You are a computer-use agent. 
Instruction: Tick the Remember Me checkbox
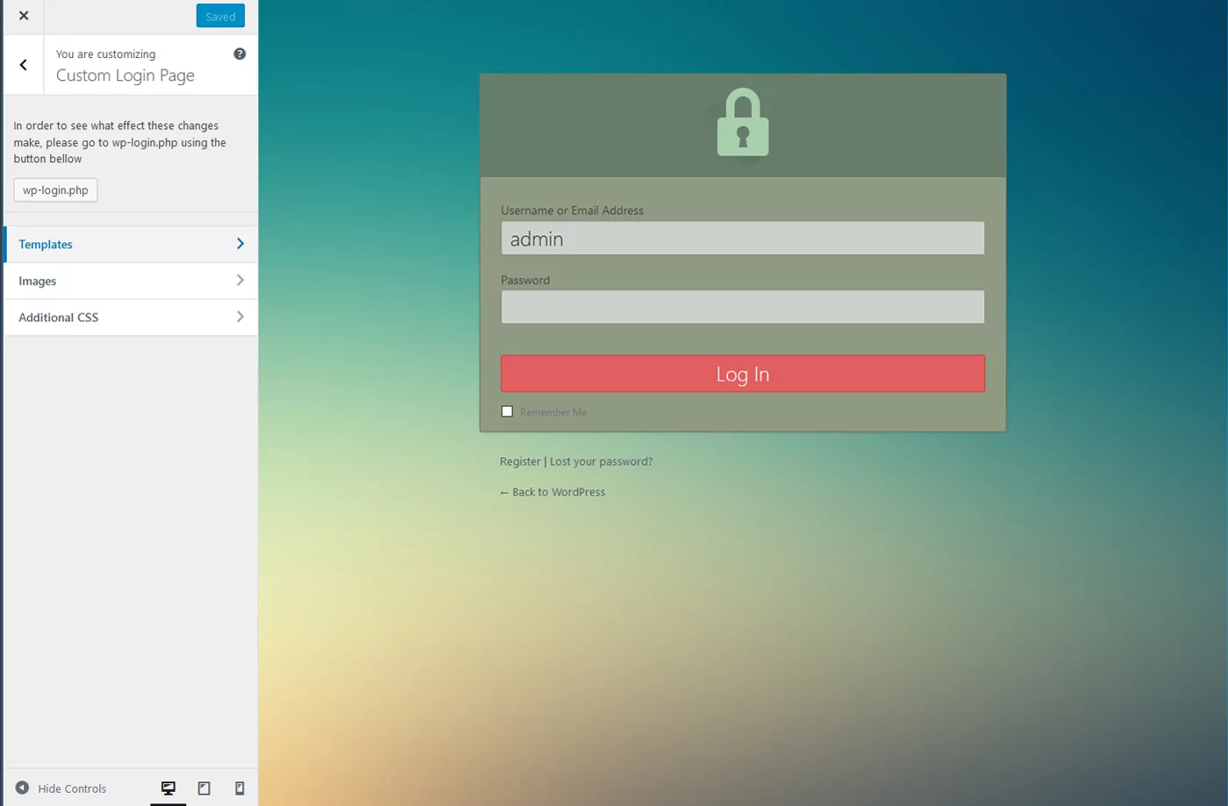tap(507, 411)
